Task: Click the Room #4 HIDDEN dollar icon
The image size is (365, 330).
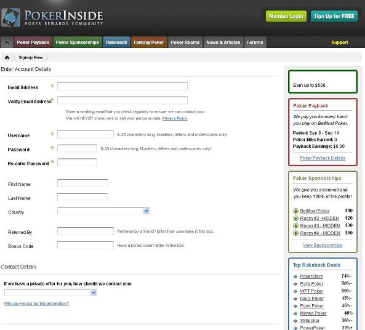Action: pyautogui.click(x=295, y=233)
